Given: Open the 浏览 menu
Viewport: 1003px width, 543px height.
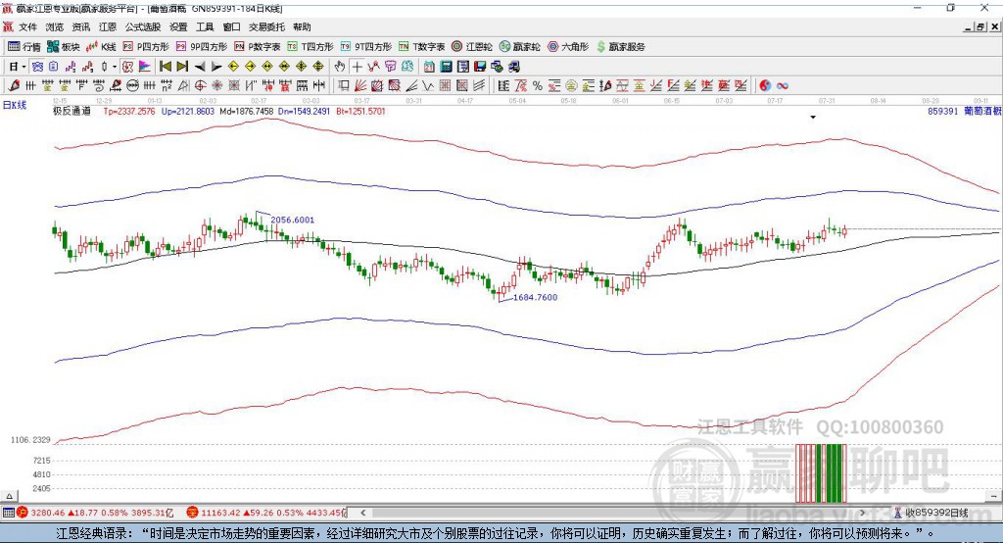Looking at the screenshot, I should [55, 26].
